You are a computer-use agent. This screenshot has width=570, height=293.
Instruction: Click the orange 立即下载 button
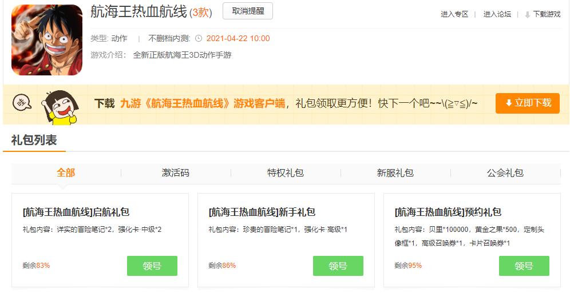528,103
